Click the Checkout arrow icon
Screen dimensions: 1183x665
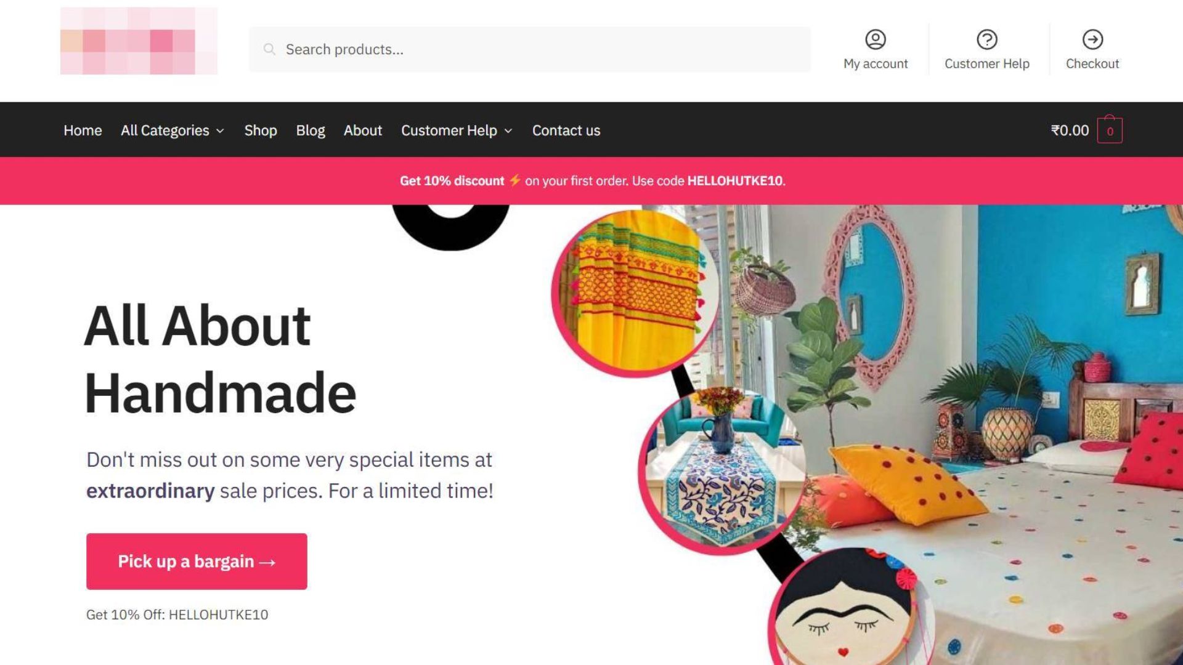click(x=1092, y=39)
